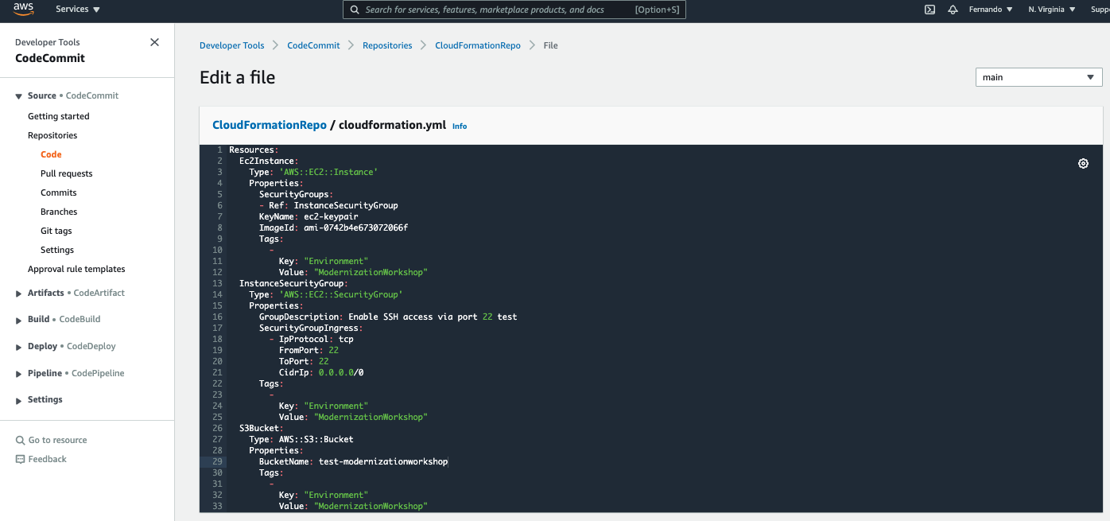Viewport: 1110px width, 521px height.
Task: Go to CodeCommit breadcrumb
Action: click(313, 45)
